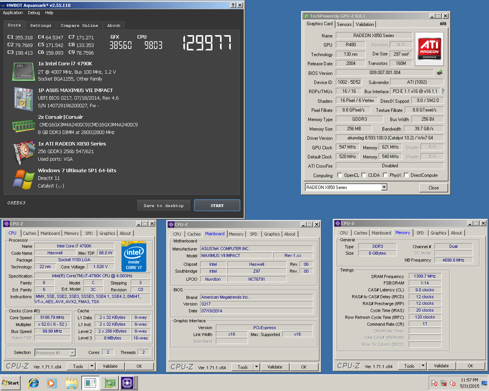Click the motherboard icon beside ASUS MAXIMUS VII IMPACT
The height and width of the screenshot is (391, 489).
pyautogui.click(x=24, y=99)
